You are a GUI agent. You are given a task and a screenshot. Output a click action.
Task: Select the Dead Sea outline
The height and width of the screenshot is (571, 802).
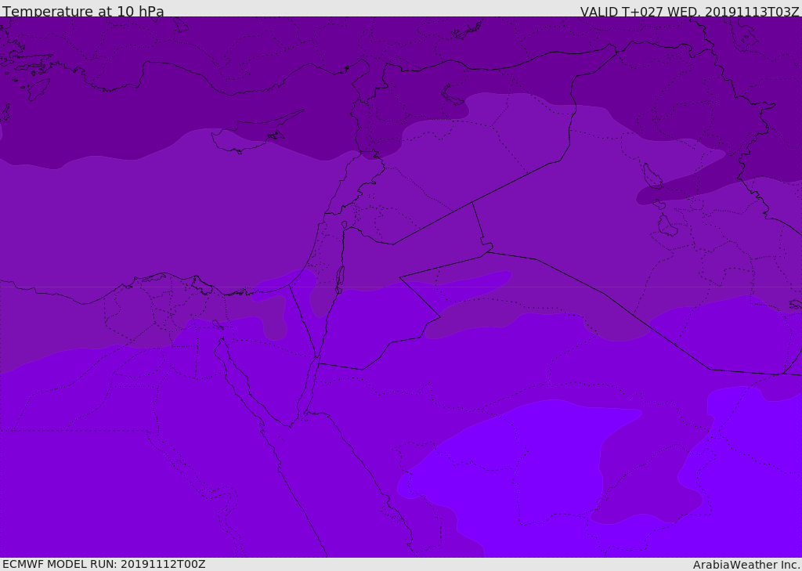click(340, 278)
